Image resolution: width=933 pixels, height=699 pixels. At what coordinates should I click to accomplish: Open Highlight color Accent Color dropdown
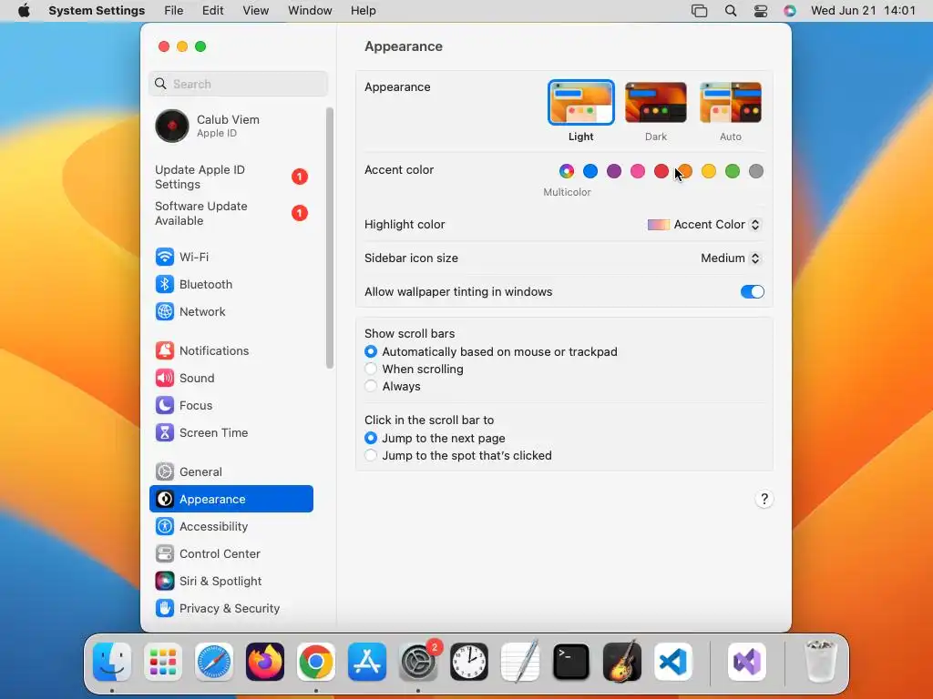click(x=704, y=225)
